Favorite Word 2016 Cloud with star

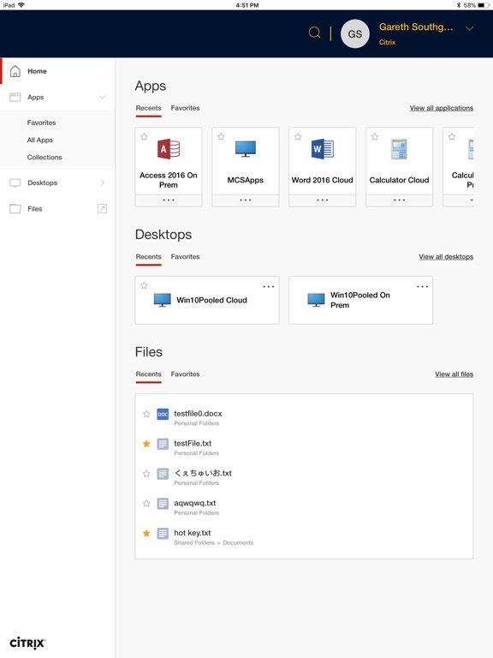[298, 136]
